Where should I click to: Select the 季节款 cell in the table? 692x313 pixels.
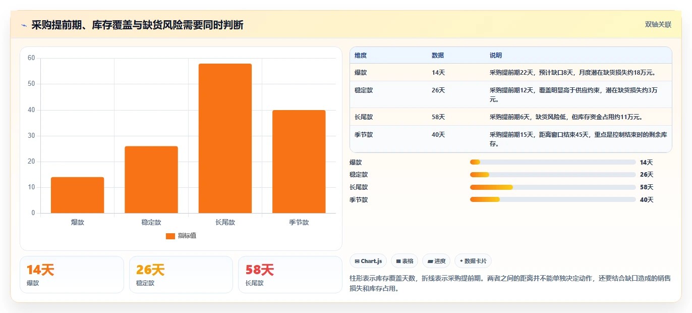pos(388,139)
